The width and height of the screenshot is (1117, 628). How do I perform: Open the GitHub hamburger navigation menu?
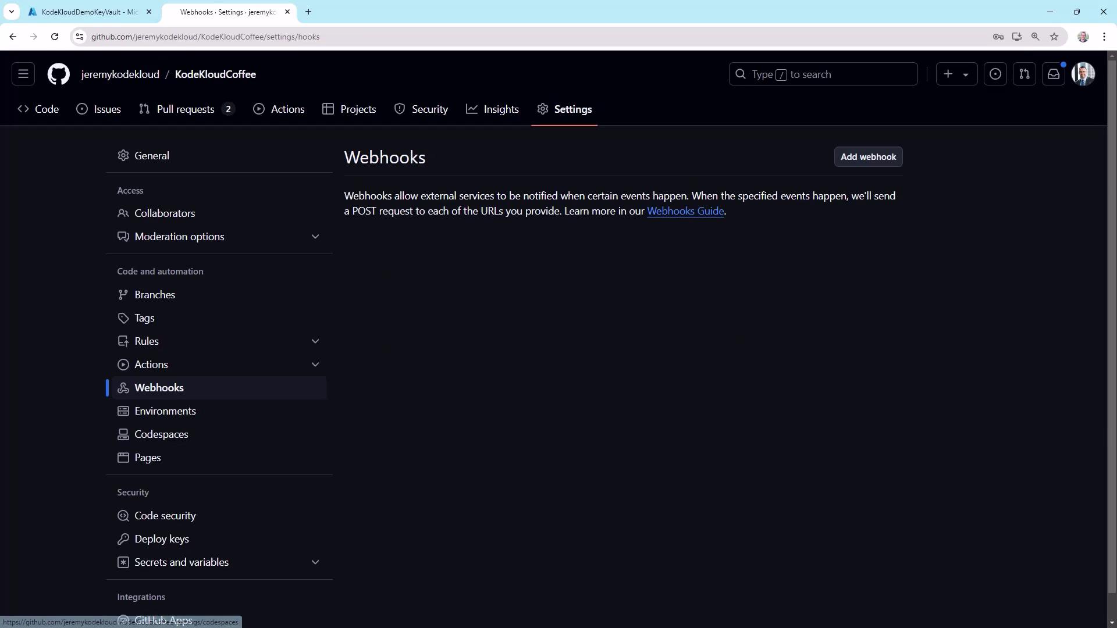point(23,74)
